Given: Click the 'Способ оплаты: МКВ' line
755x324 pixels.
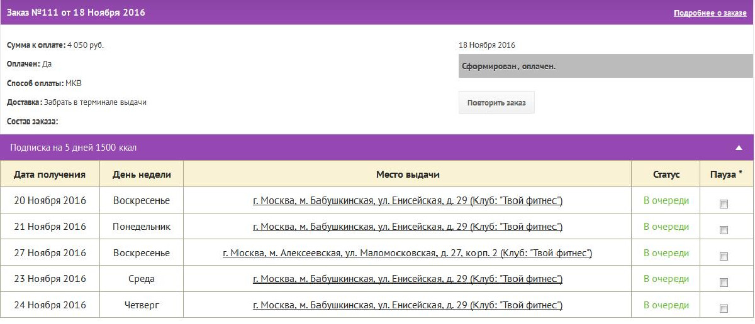Looking at the screenshot, I should [x=44, y=83].
